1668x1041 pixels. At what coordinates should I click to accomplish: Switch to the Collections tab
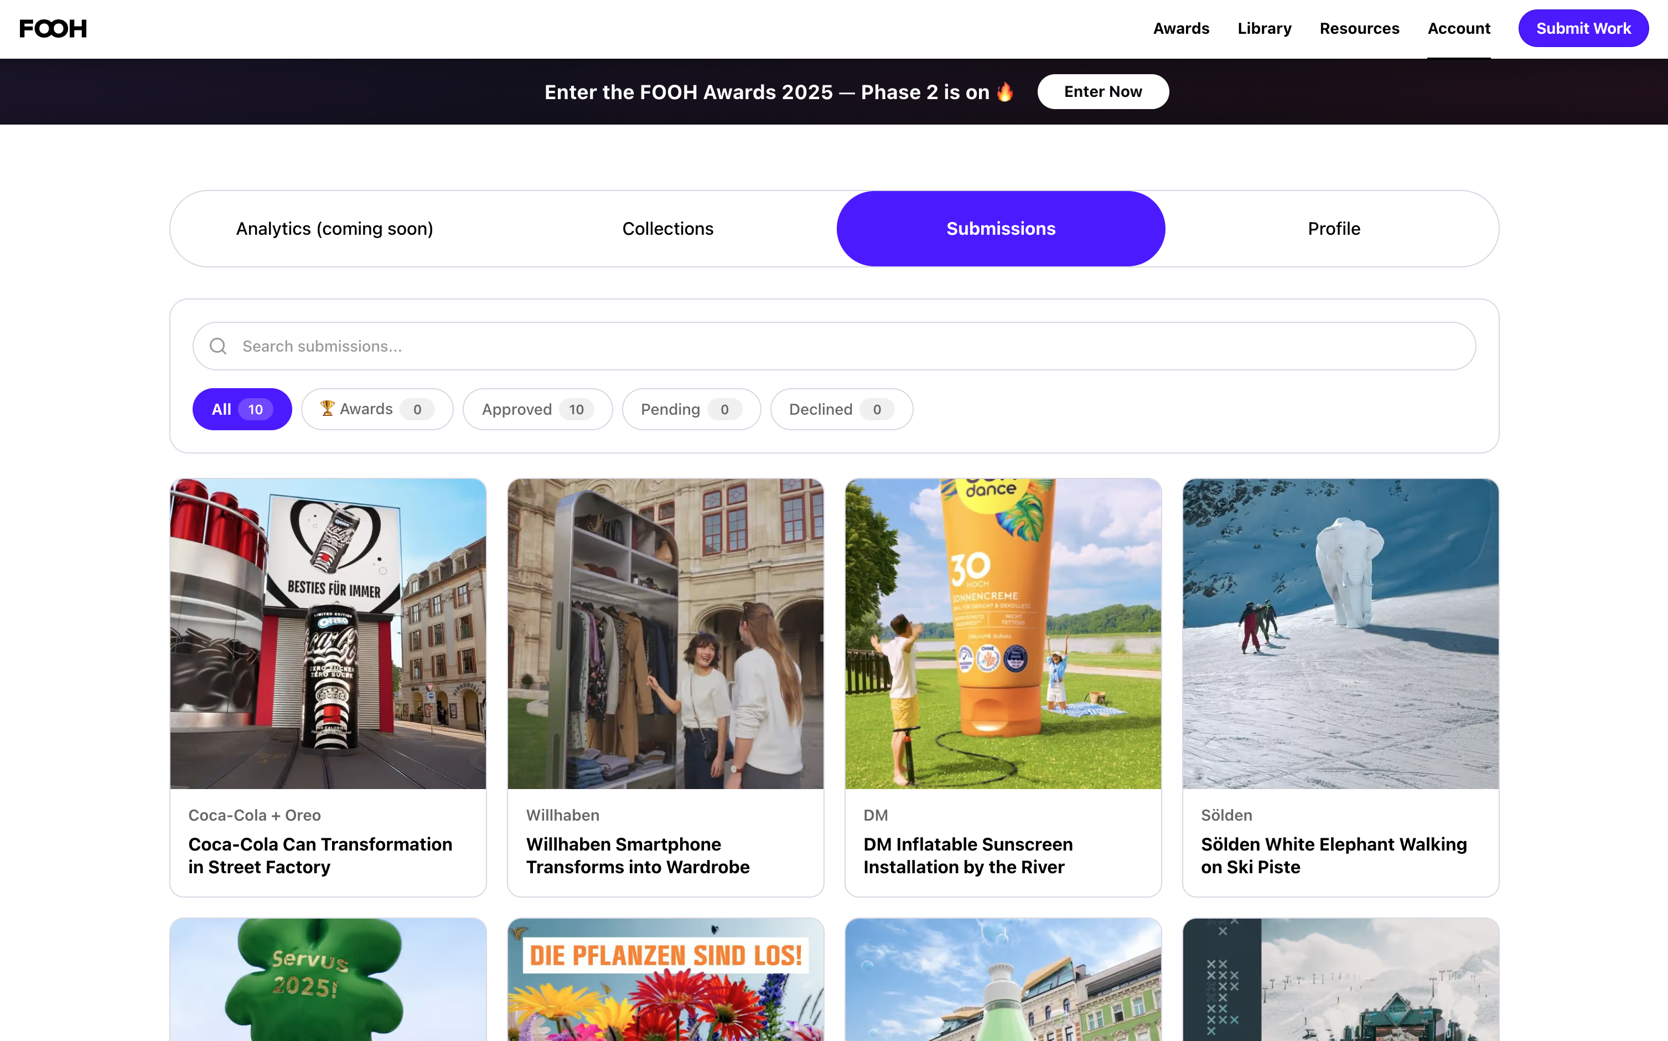(667, 229)
